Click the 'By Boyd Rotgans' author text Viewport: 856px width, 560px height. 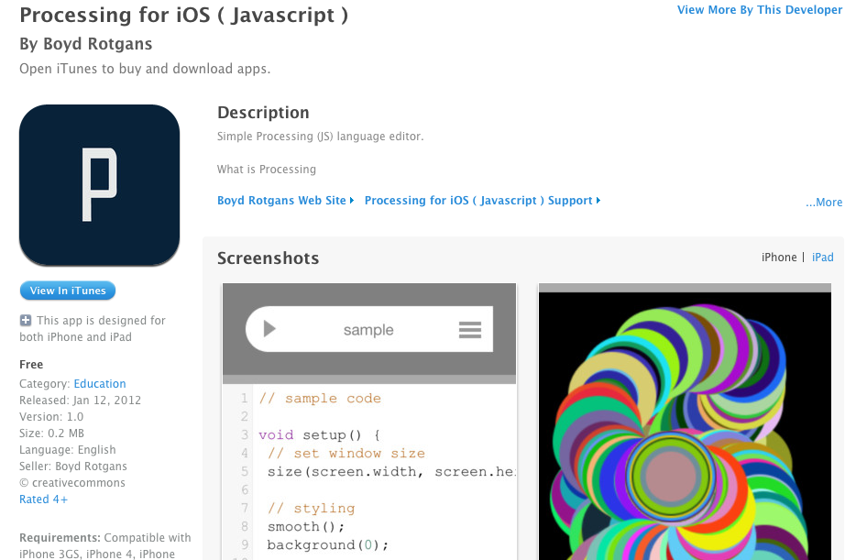pyautogui.click(x=86, y=44)
